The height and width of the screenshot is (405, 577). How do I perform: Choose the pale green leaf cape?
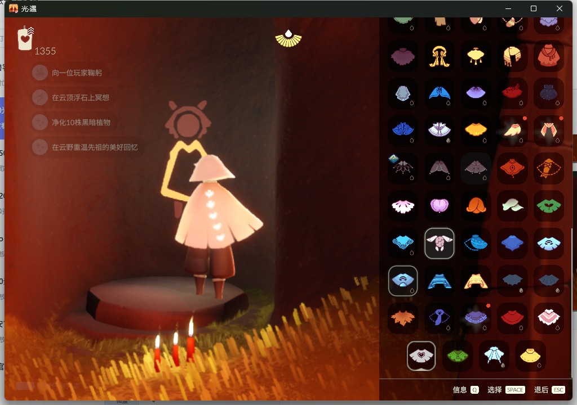[x=513, y=205]
